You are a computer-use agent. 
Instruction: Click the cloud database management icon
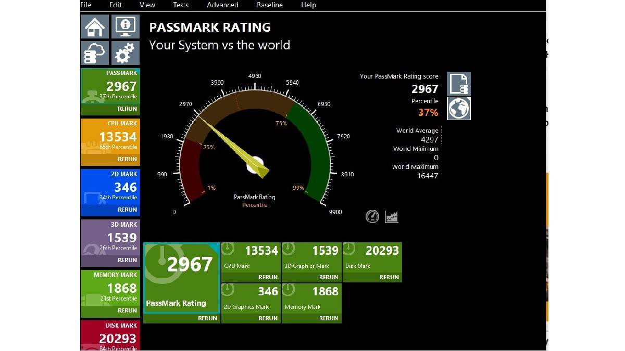[94, 53]
